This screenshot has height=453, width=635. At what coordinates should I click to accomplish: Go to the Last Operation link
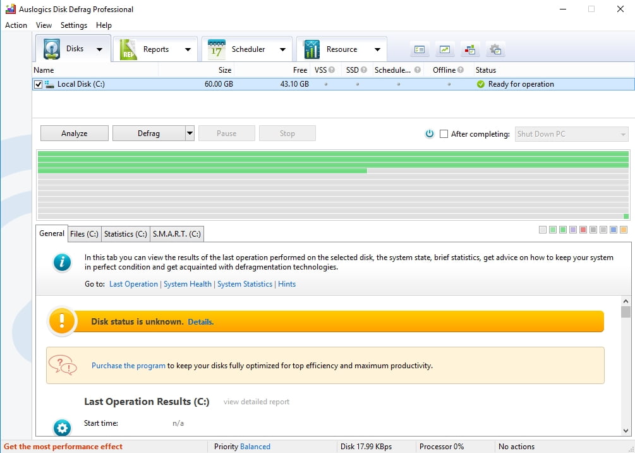point(134,284)
